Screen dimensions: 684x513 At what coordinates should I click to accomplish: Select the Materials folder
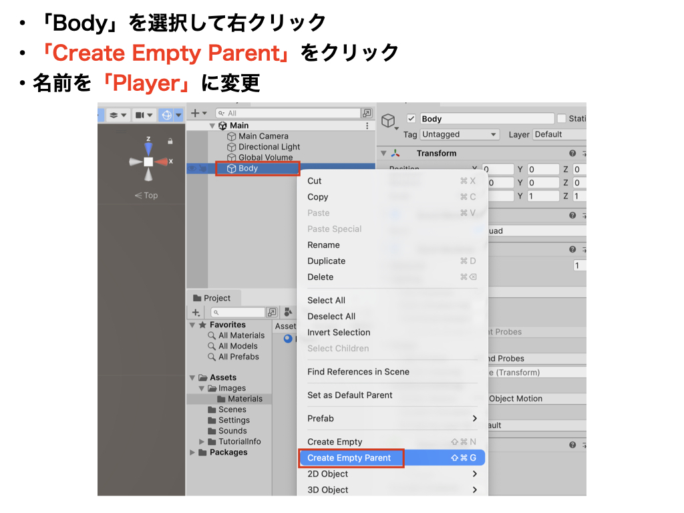coord(240,399)
